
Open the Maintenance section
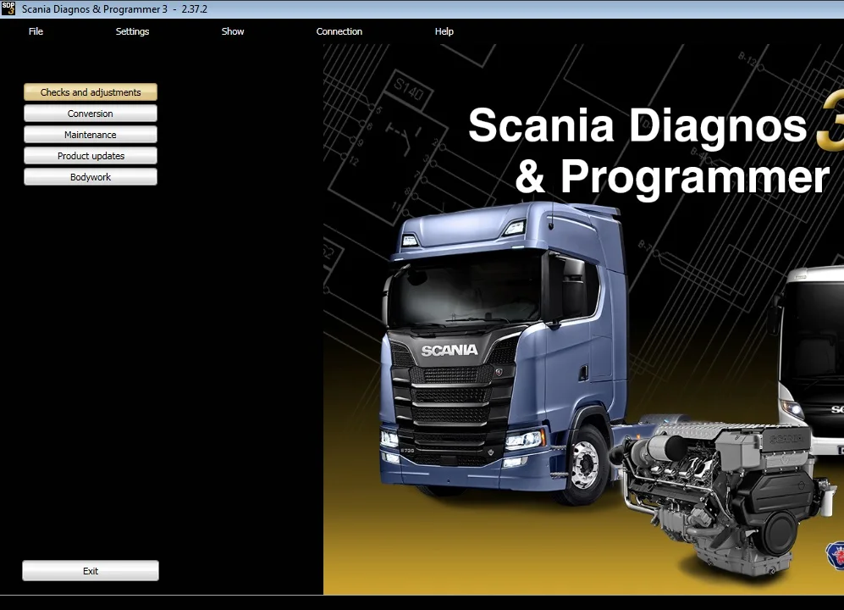[91, 134]
